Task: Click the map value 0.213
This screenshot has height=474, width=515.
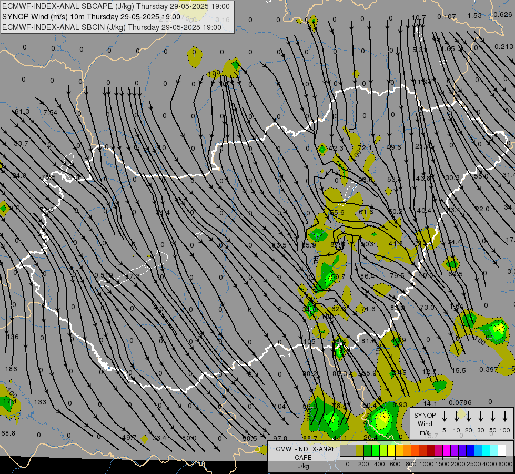Action: click(504, 47)
